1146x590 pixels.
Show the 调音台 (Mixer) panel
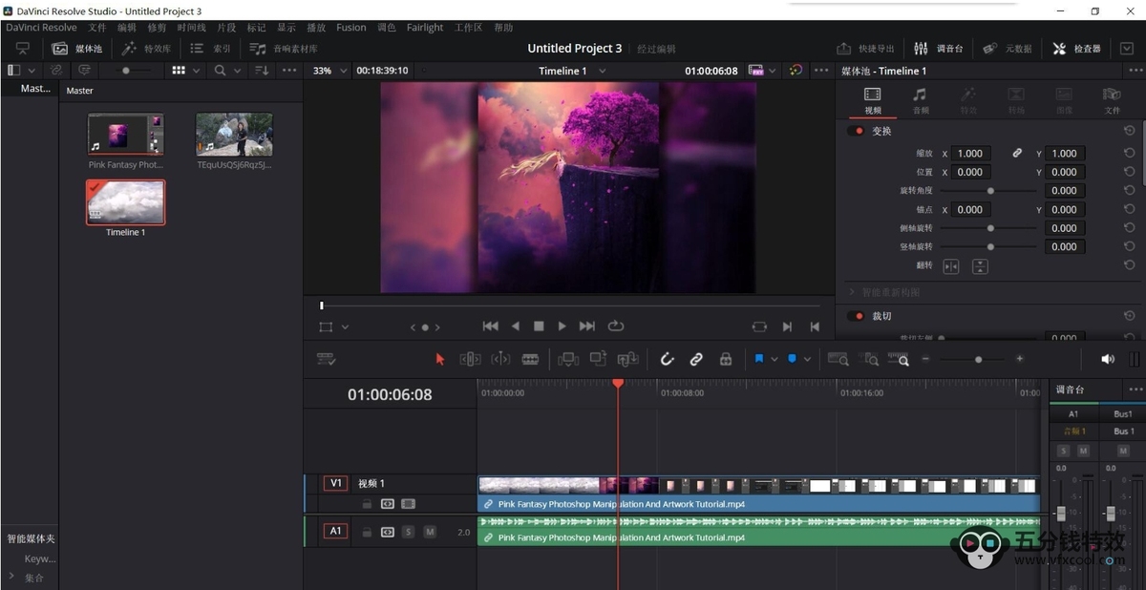pos(938,49)
